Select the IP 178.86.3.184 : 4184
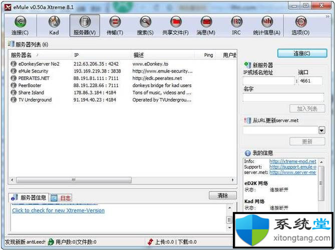Screen dimensions: 335x250 (95, 92)
